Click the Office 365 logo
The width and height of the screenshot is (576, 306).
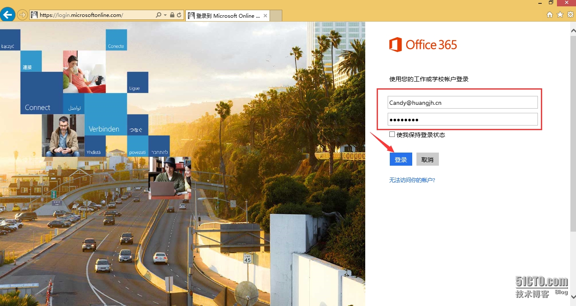423,45
